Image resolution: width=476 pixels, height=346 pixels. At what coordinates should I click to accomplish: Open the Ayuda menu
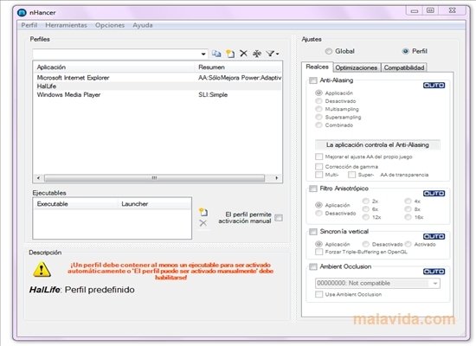143,25
